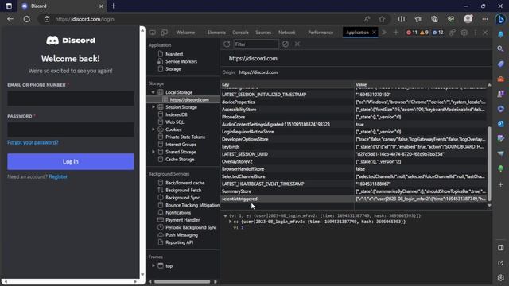
Task: Open the IndexedDB item
Action: coord(177,114)
